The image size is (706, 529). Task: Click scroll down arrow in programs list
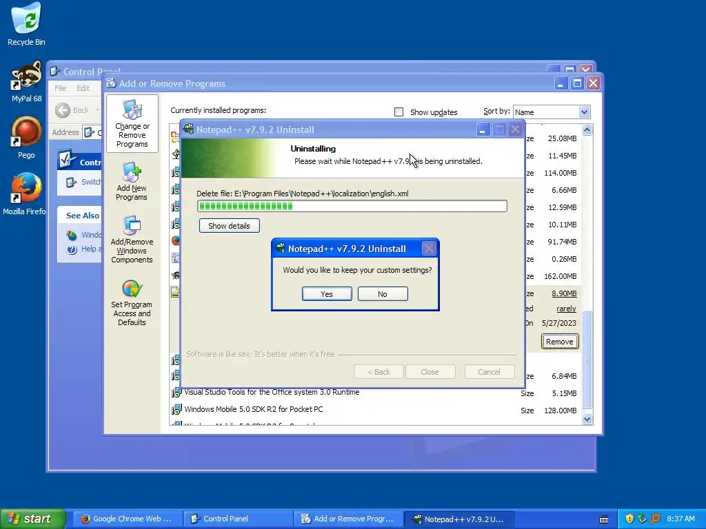point(587,419)
